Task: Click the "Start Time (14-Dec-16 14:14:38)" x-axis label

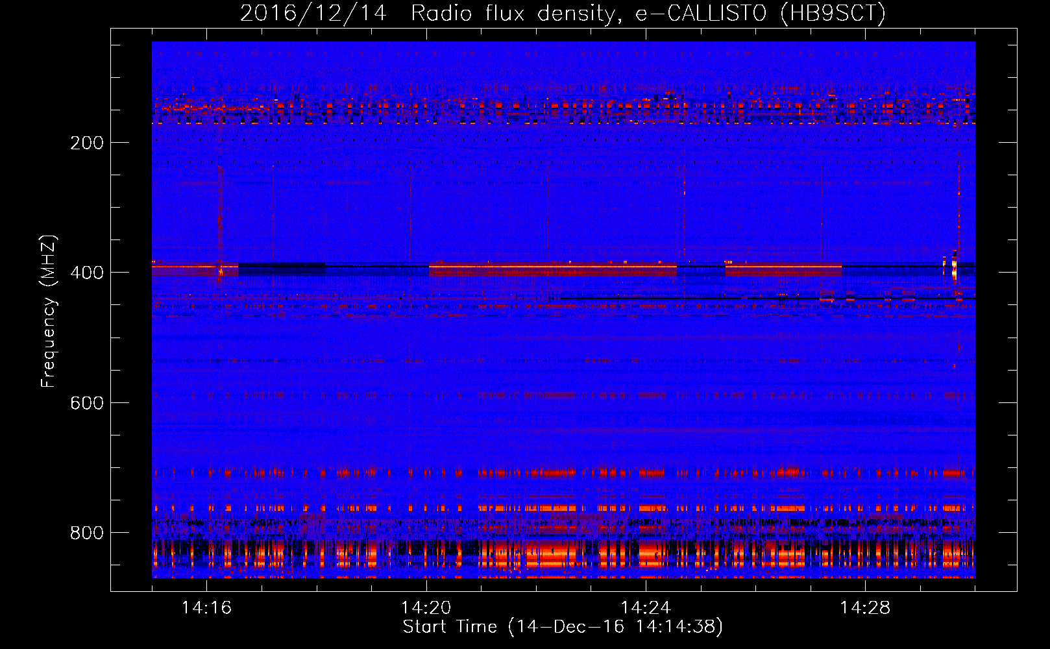Action: coord(563,627)
